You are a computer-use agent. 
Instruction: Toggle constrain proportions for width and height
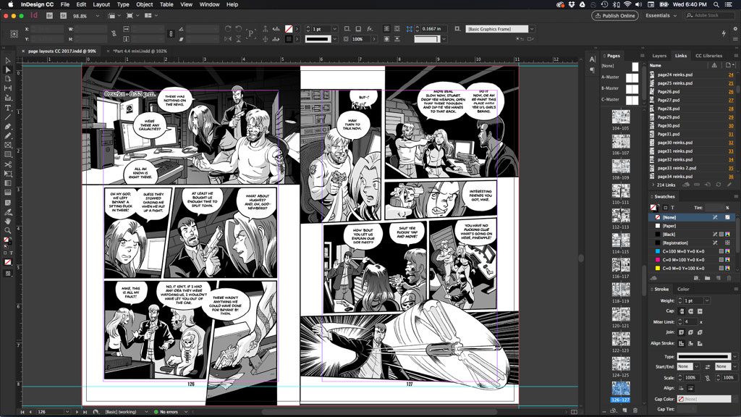click(x=114, y=33)
